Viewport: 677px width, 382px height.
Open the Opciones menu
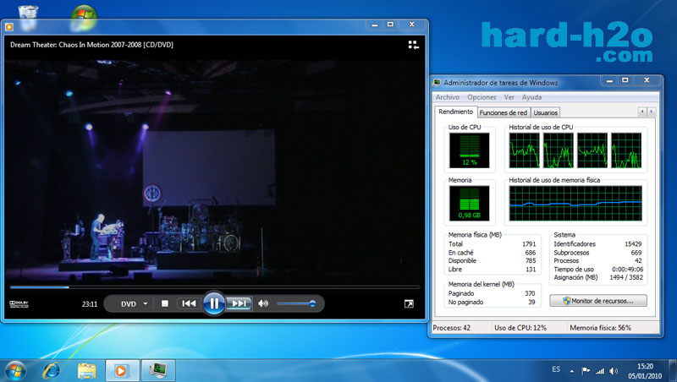click(482, 97)
